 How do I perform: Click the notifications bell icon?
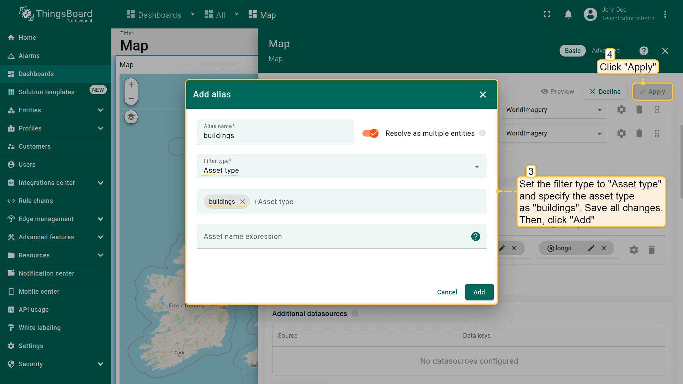pos(568,14)
